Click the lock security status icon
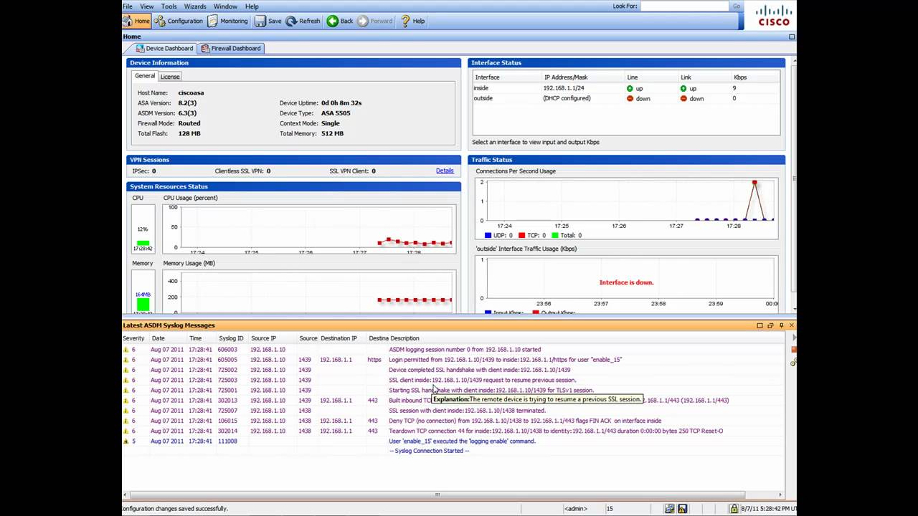The image size is (918, 516). pos(734,509)
